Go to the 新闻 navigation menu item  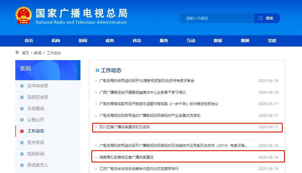coord(83,41)
